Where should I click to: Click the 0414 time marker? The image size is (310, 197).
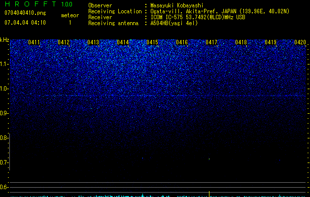[x=123, y=42]
